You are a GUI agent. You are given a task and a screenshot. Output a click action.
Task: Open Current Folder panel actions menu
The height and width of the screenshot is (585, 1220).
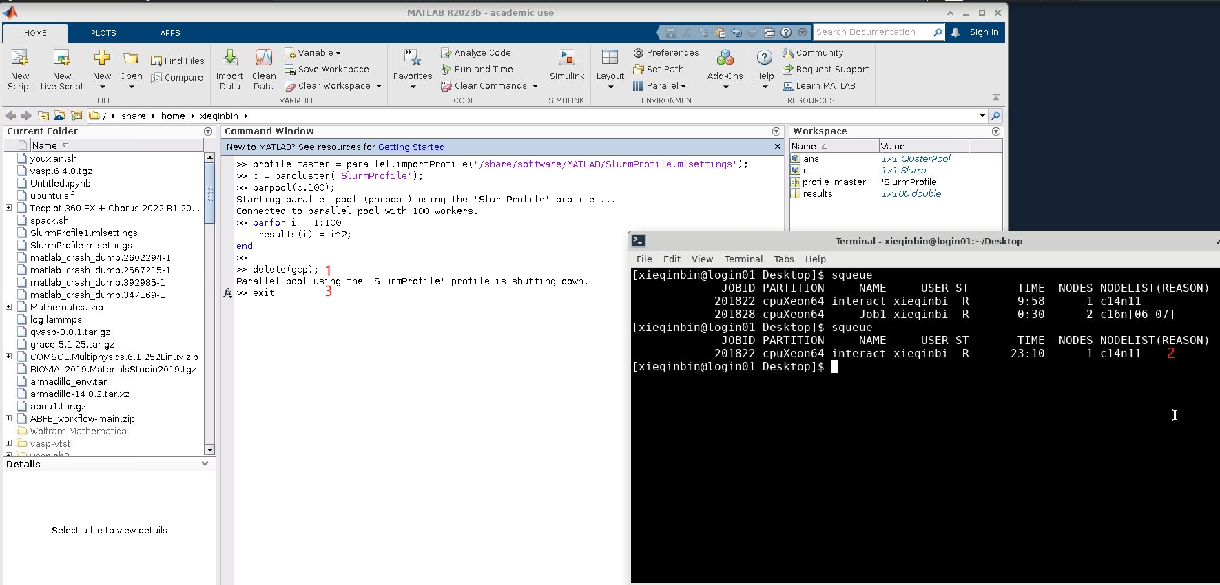(x=208, y=131)
